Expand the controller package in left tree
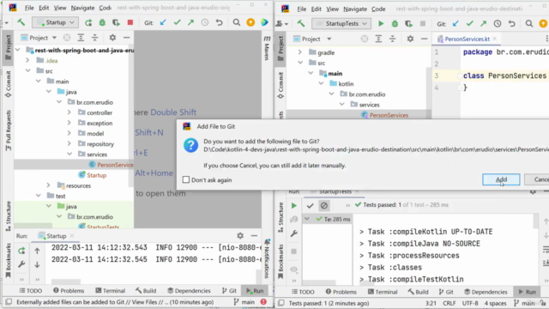The height and width of the screenshot is (309, 549). (x=69, y=112)
